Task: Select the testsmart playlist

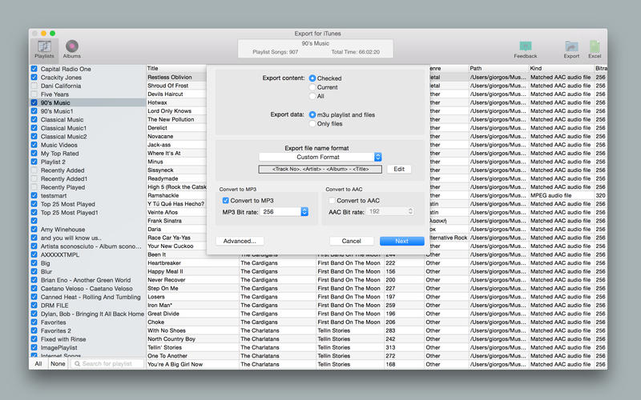Action: click(54, 195)
